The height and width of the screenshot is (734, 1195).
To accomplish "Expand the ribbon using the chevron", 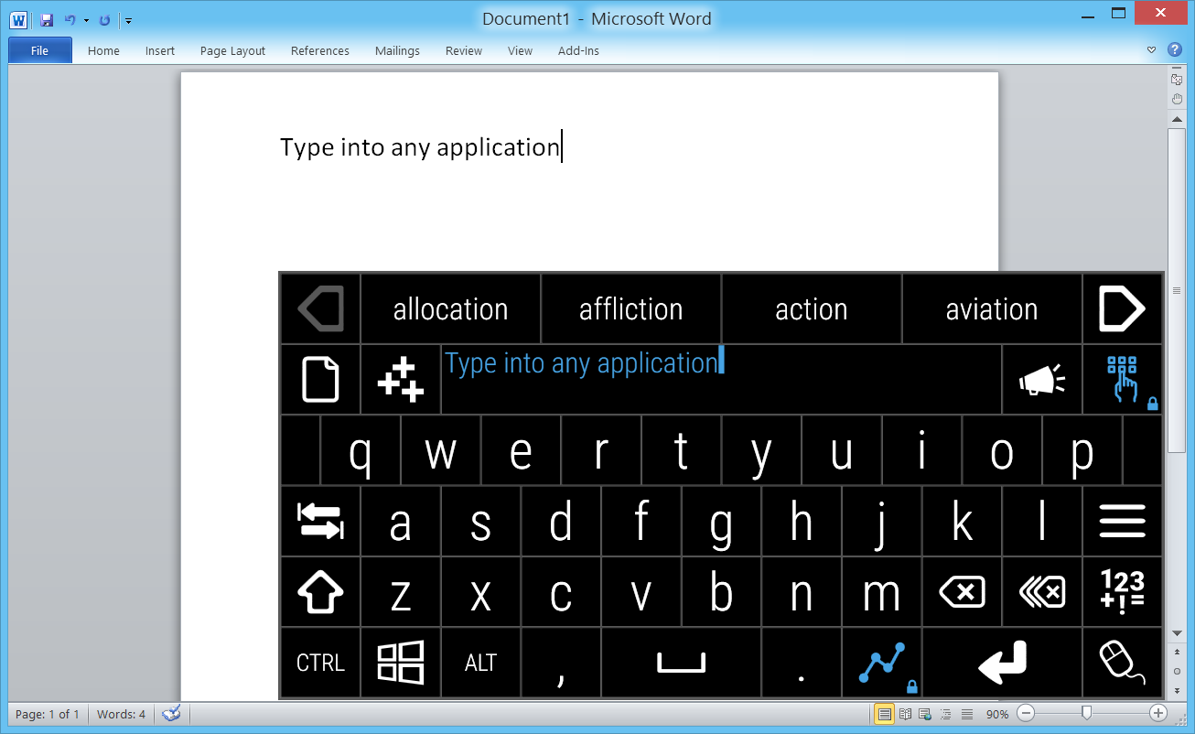I will click(1151, 50).
